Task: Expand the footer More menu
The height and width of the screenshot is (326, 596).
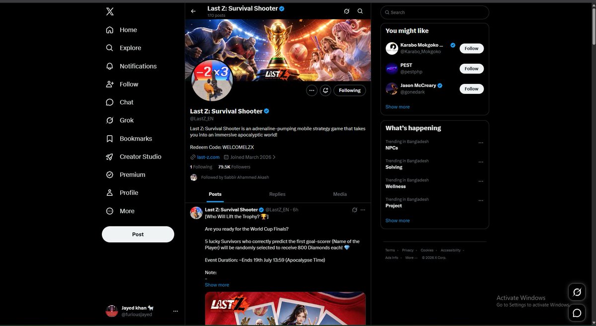Action: pyautogui.click(x=411, y=258)
